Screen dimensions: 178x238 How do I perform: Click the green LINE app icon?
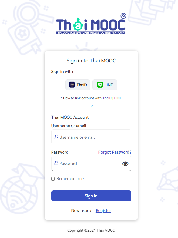point(100,84)
